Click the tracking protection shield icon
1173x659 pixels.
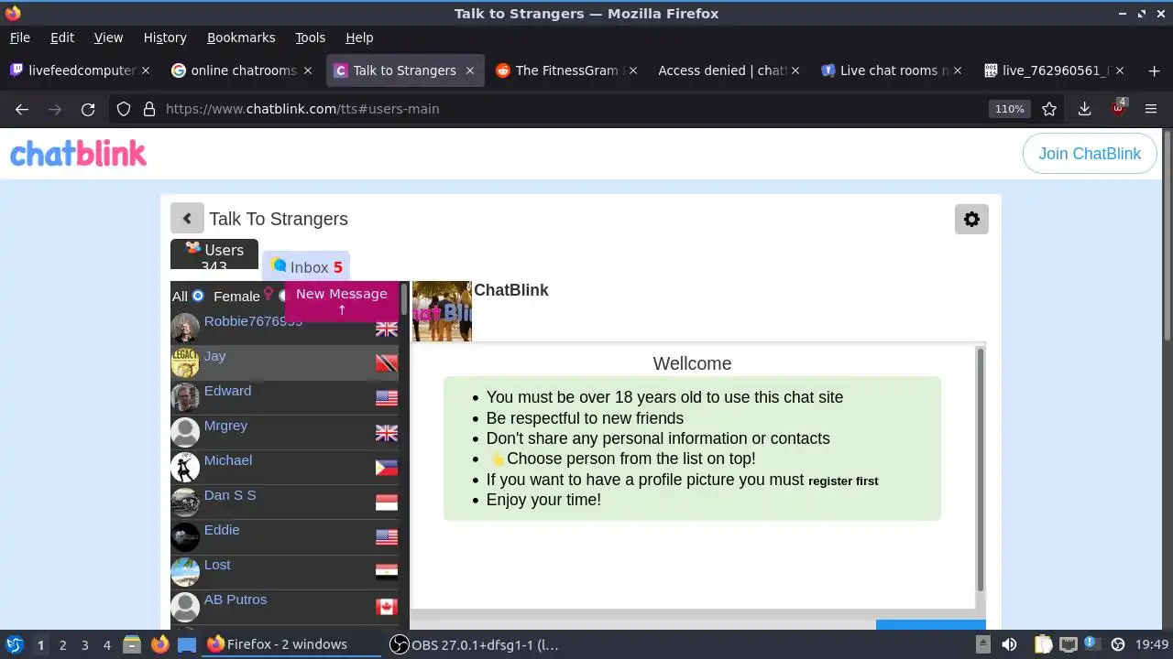pyautogui.click(x=124, y=109)
